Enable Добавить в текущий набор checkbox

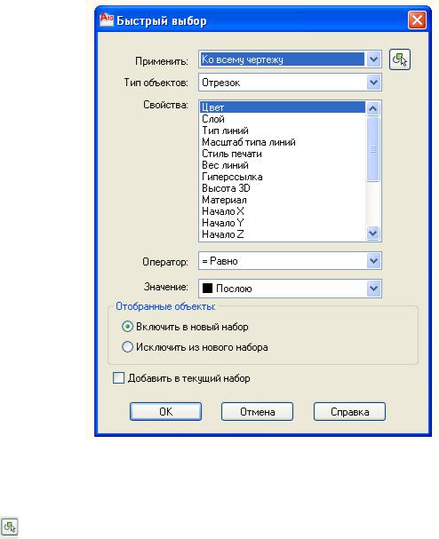point(119,377)
